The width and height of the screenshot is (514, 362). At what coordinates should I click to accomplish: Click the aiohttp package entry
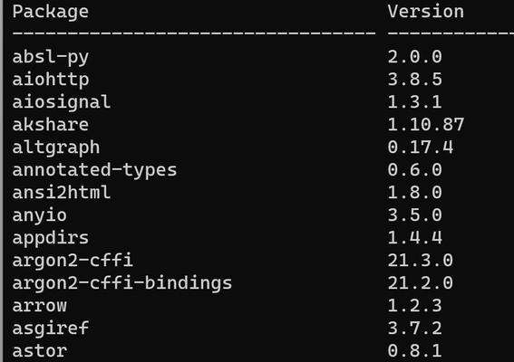(51, 80)
